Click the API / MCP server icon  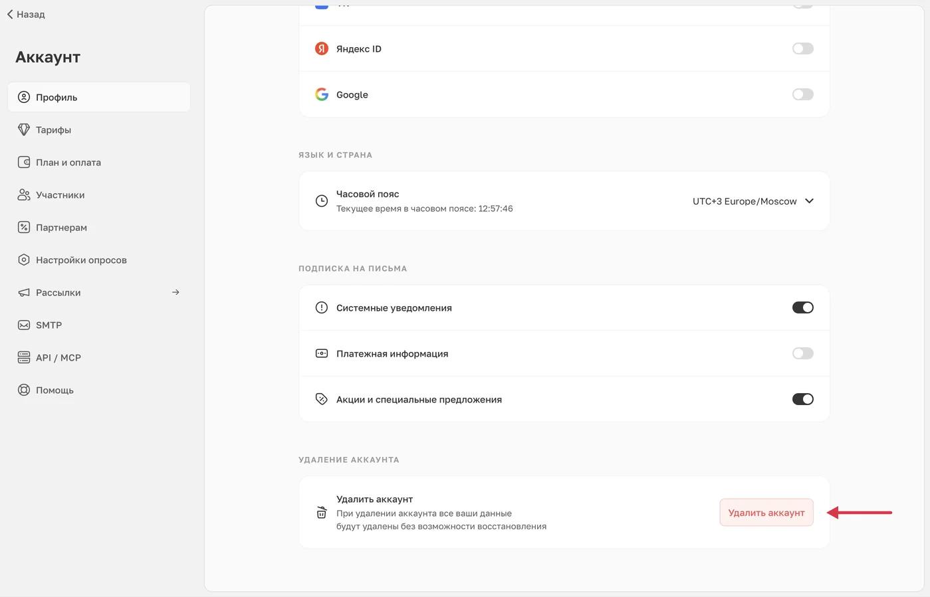click(x=24, y=357)
